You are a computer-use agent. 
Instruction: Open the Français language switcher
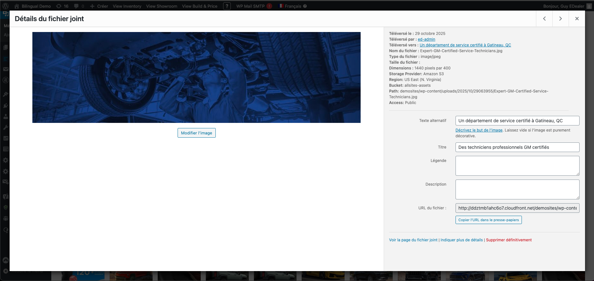click(x=293, y=6)
